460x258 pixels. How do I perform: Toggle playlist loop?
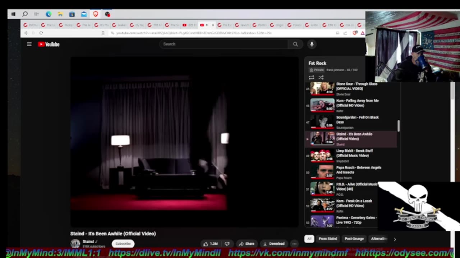tap(311, 77)
